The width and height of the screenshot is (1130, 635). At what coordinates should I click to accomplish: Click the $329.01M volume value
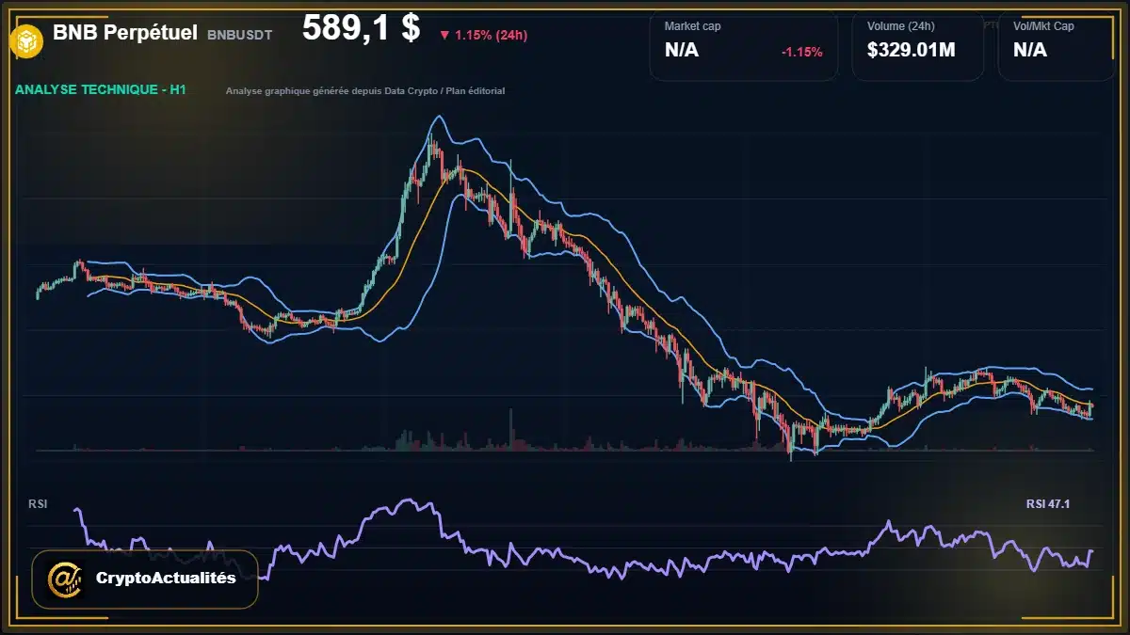911,51
